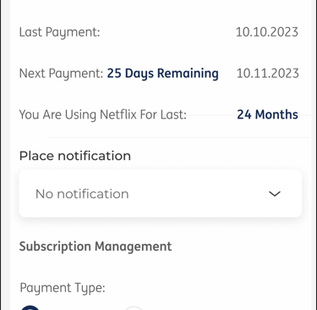Open the Place notification dropdown

pos(161,194)
